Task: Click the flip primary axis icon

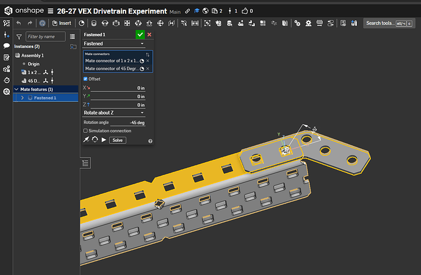Action: coord(86,140)
